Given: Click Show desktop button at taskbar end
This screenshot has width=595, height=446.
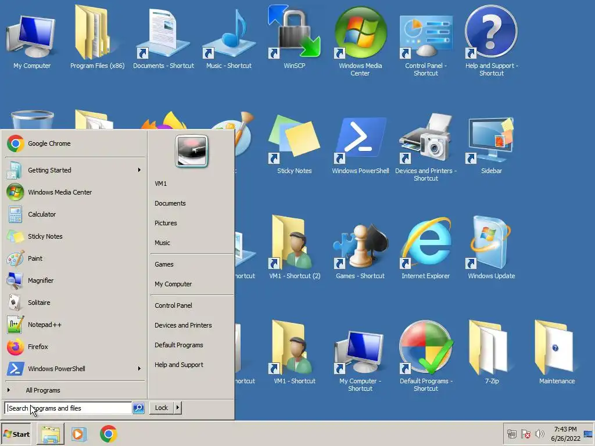Looking at the screenshot, I should pyautogui.click(x=589, y=434).
